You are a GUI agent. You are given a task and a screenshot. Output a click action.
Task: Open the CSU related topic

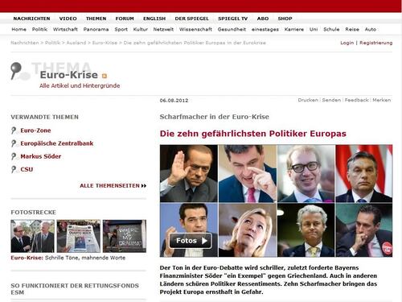27,169
